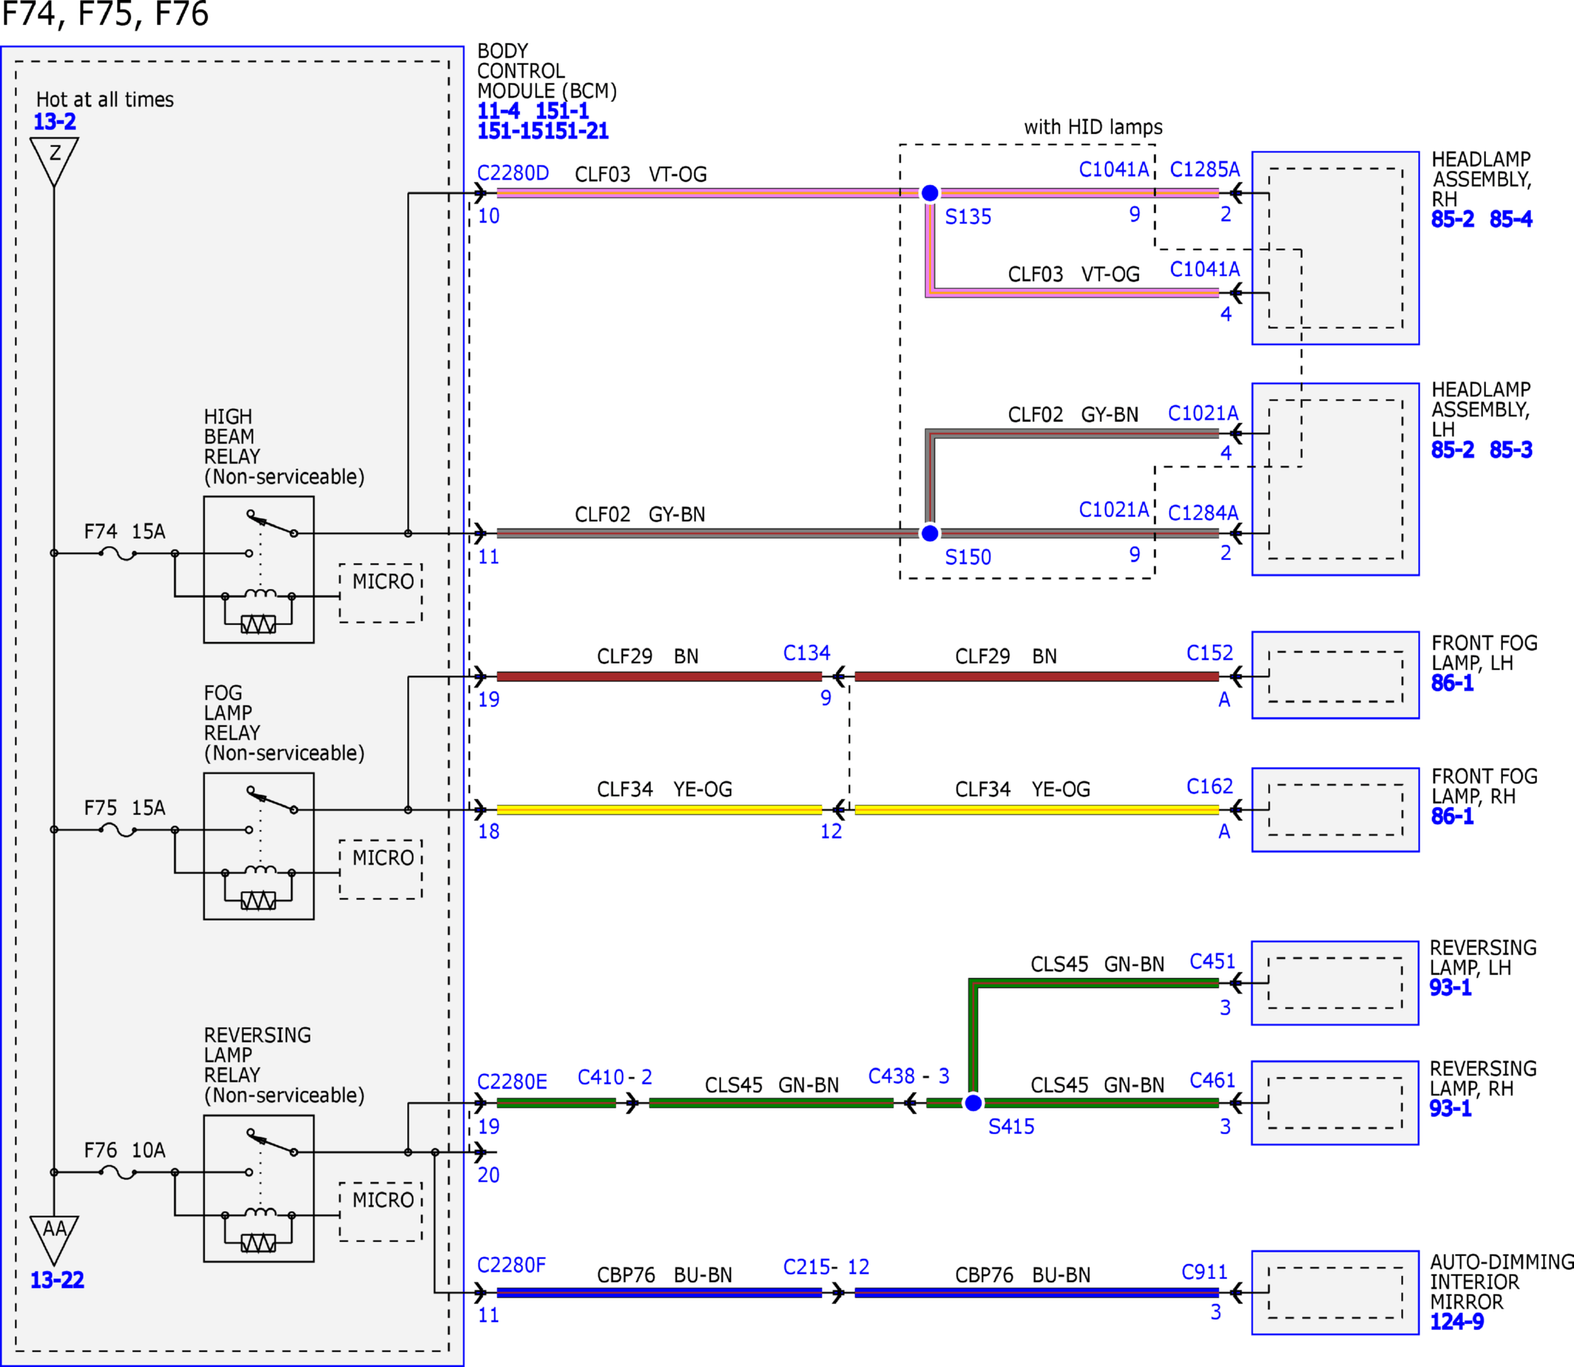This screenshot has height=1367, width=1574.
Task: Select splice point S150
Action: pos(930,533)
